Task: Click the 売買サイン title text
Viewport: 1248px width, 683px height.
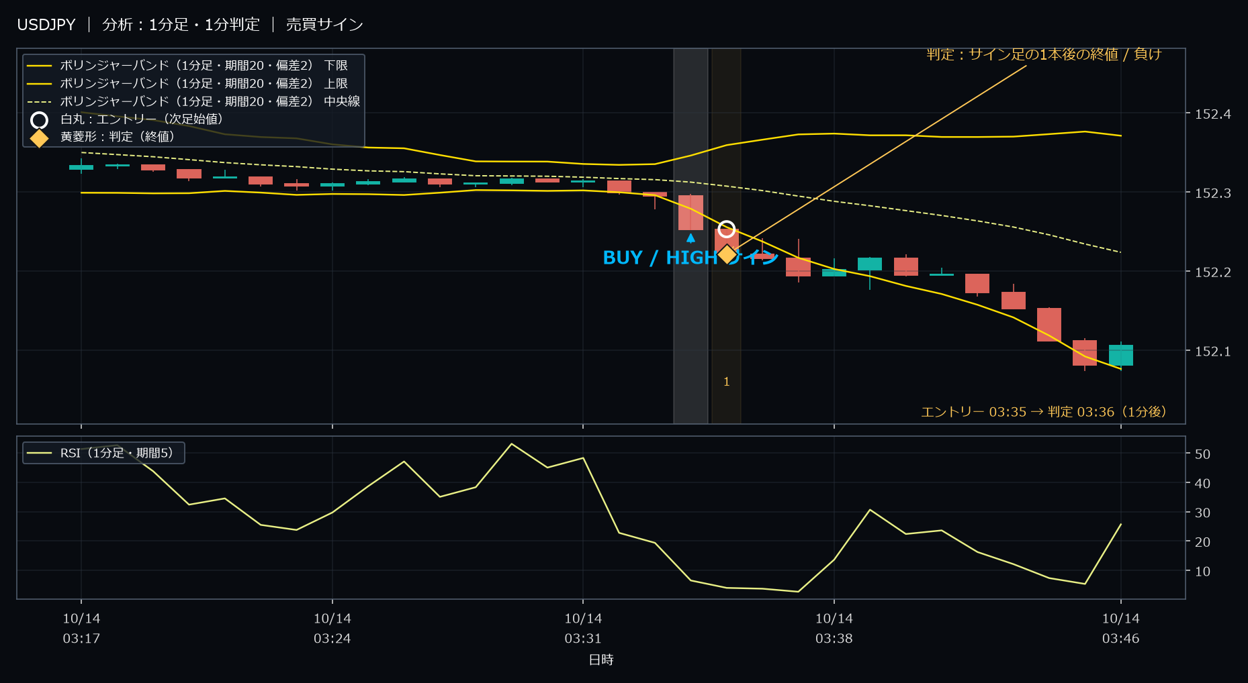Action: coord(324,25)
